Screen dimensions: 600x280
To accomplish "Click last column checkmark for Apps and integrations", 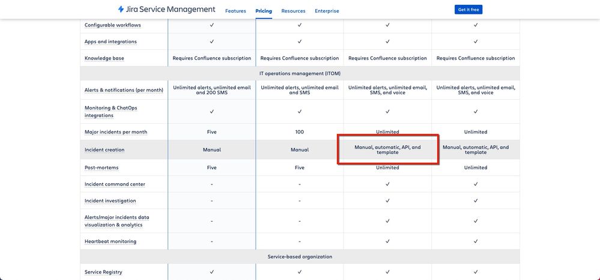I will pyautogui.click(x=476, y=41).
